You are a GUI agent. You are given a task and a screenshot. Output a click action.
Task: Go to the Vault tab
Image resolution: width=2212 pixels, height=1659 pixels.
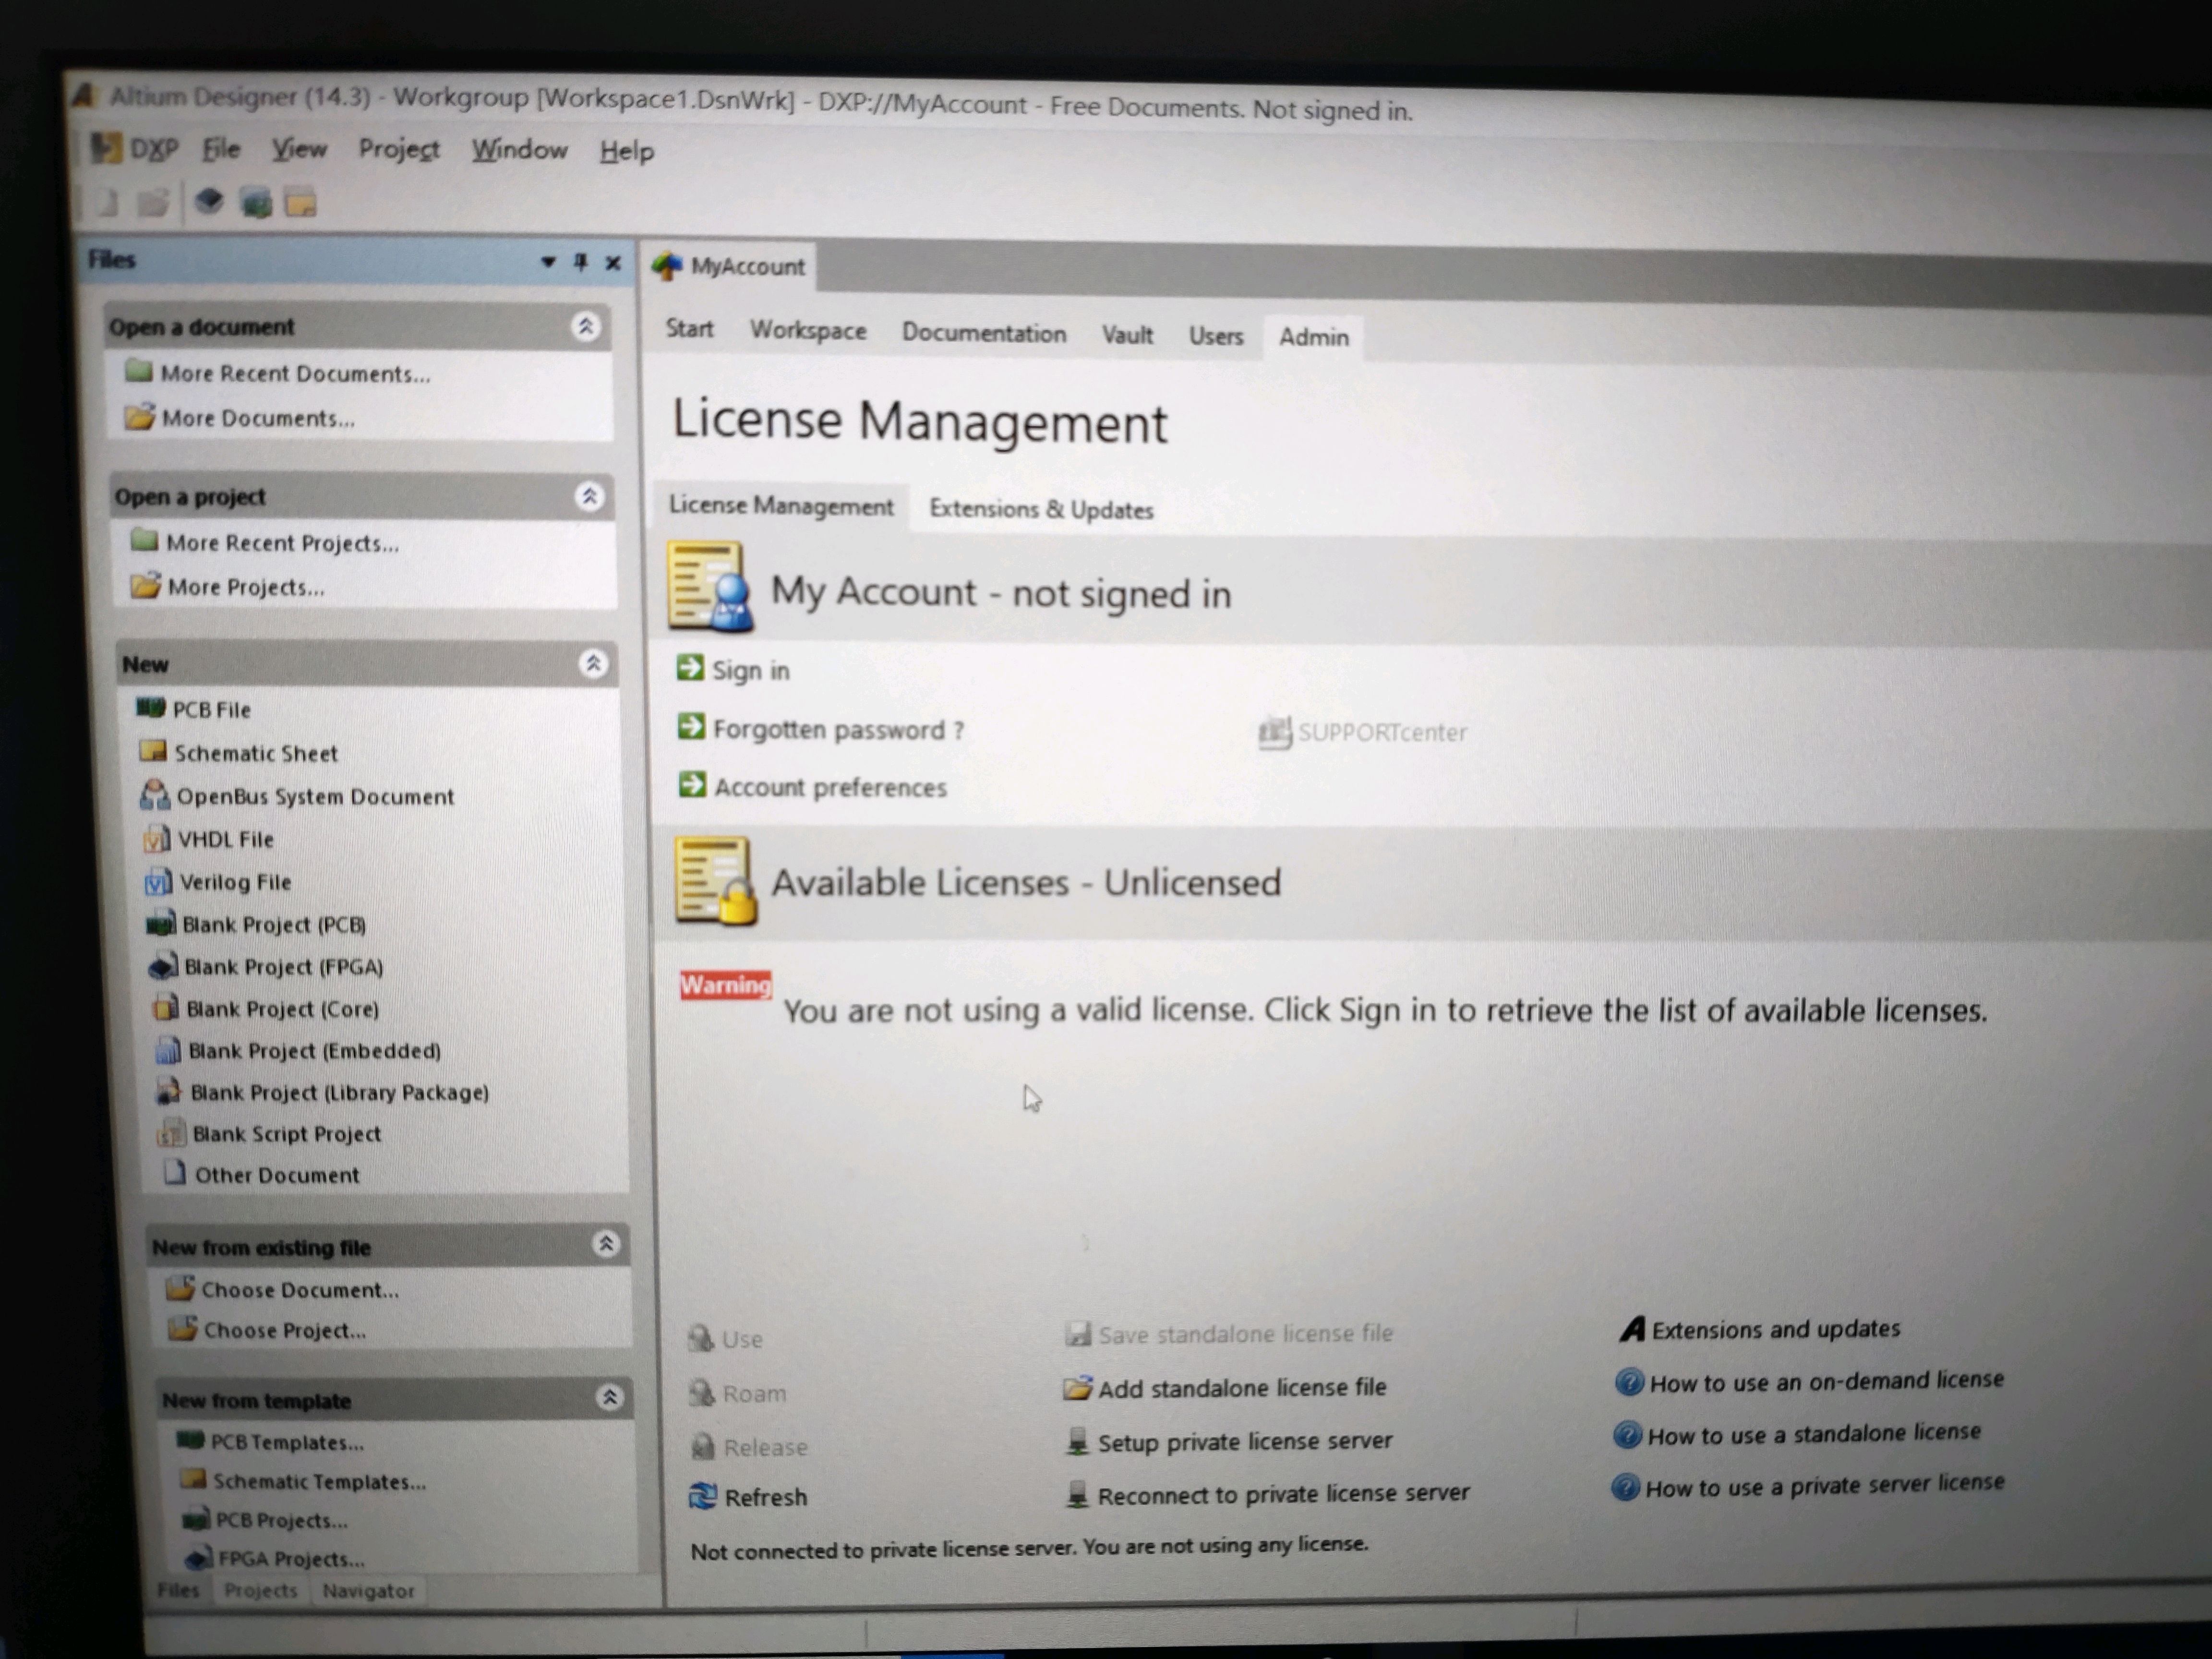[1127, 335]
